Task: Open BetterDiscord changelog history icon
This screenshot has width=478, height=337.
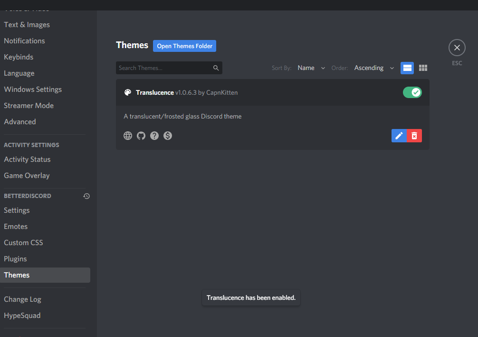Action: 86,196
